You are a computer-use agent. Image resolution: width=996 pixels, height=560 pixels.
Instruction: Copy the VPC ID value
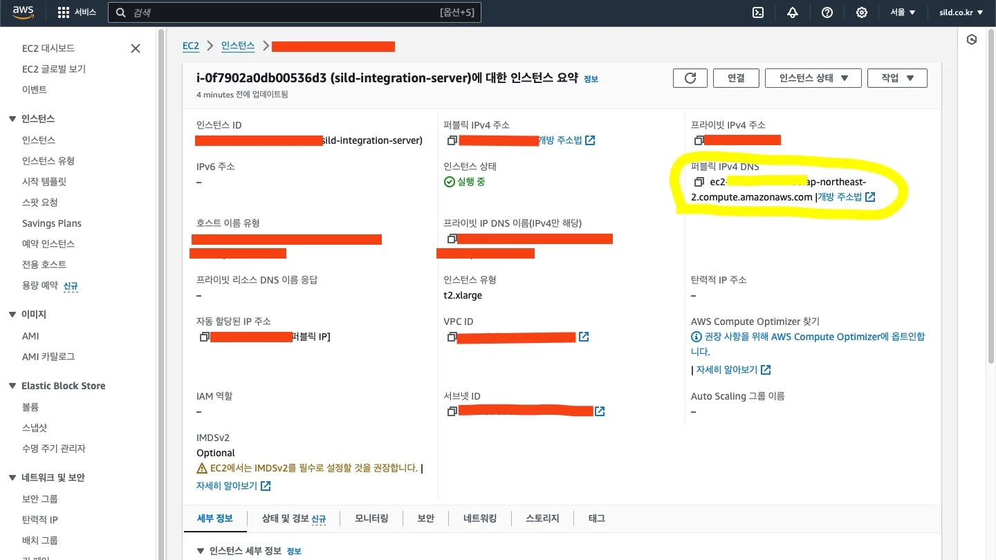[452, 337]
